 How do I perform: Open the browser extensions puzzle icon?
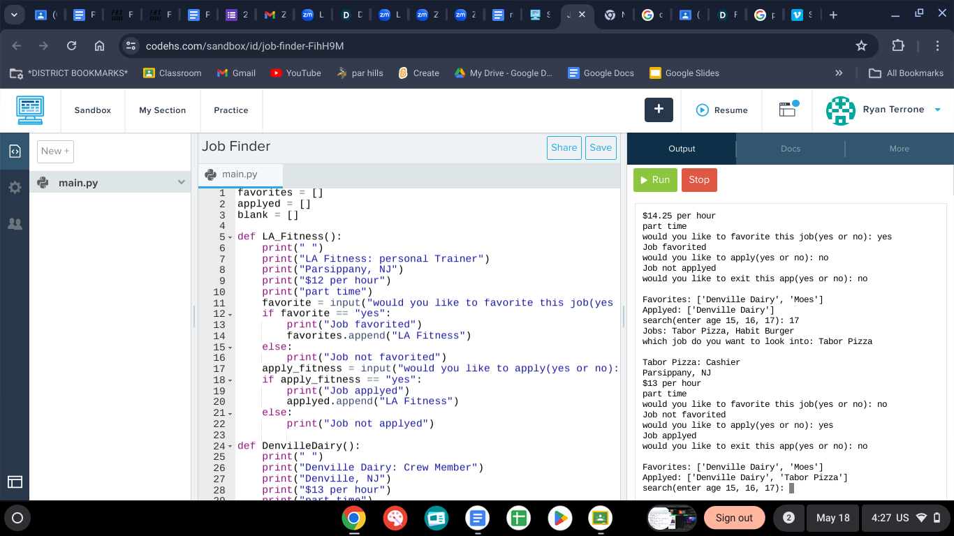coord(898,46)
